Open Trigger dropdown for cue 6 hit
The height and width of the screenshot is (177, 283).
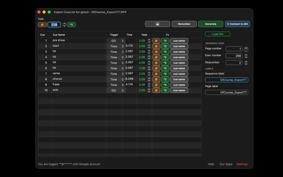pyautogui.click(x=116, y=68)
